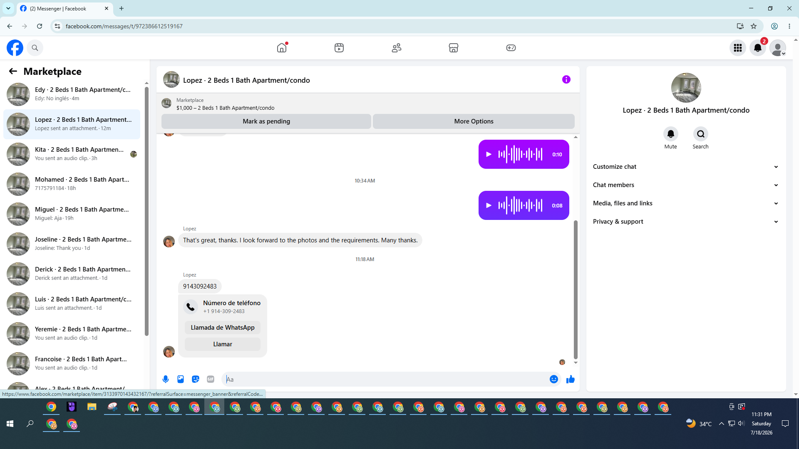The width and height of the screenshot is (799, 449).
Task: Go back using the Marketplace back arrow
Action: click(13, 71)
